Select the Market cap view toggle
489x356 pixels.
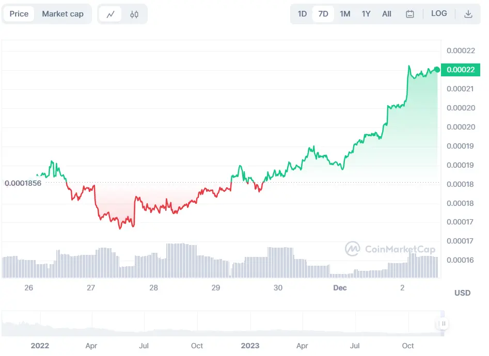click(x=62, y=14)
